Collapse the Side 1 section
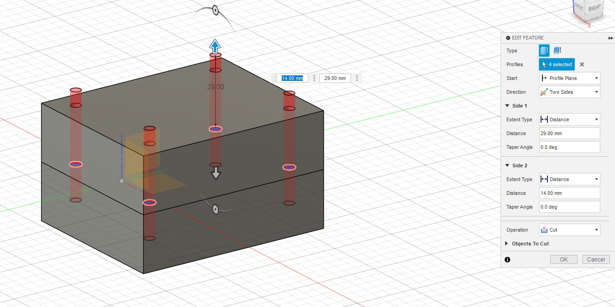This screenshot has width=615, height=307. coord(507,106)
